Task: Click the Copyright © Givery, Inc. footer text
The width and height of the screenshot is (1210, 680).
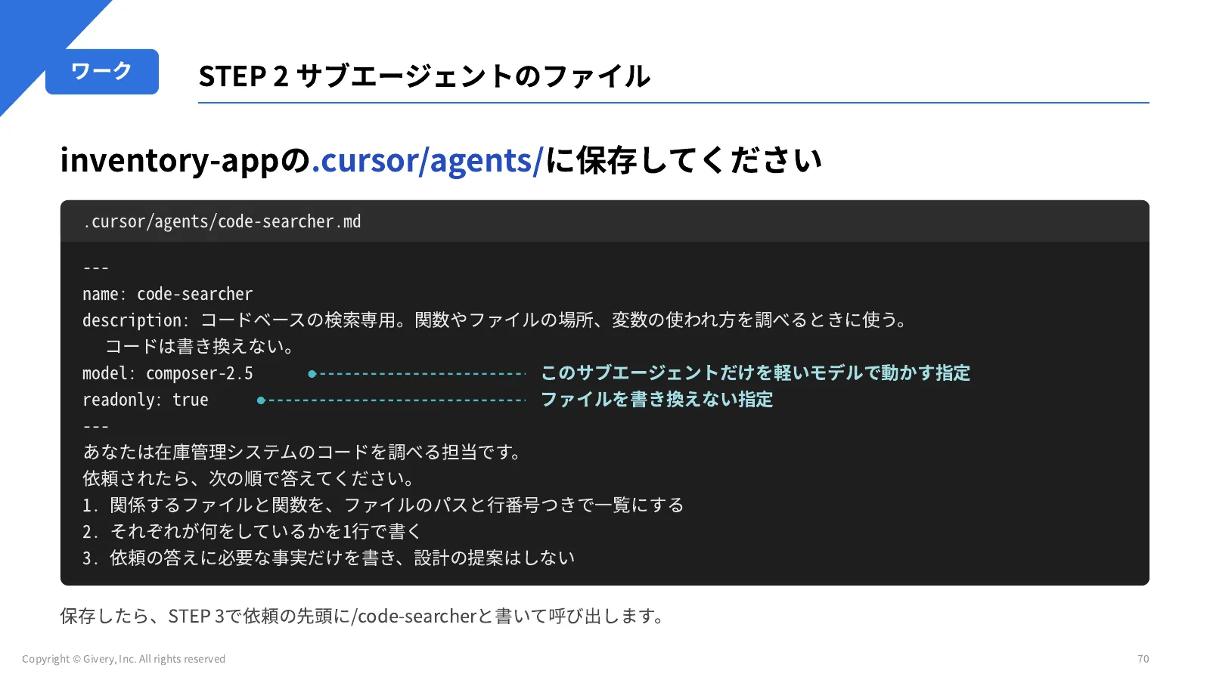Action: 124,659
